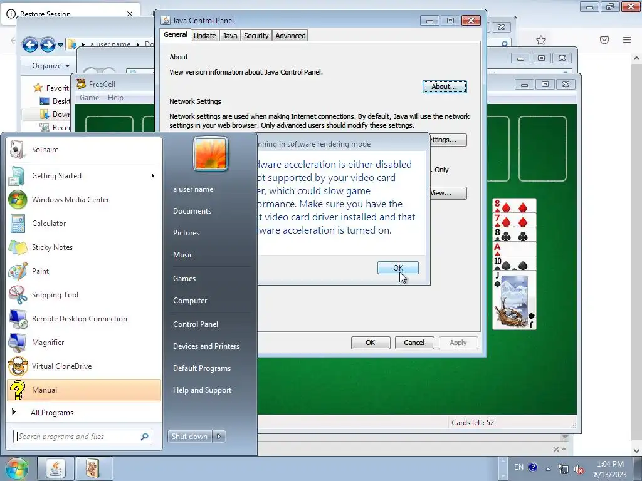Click the Jack of spades card

514,300
